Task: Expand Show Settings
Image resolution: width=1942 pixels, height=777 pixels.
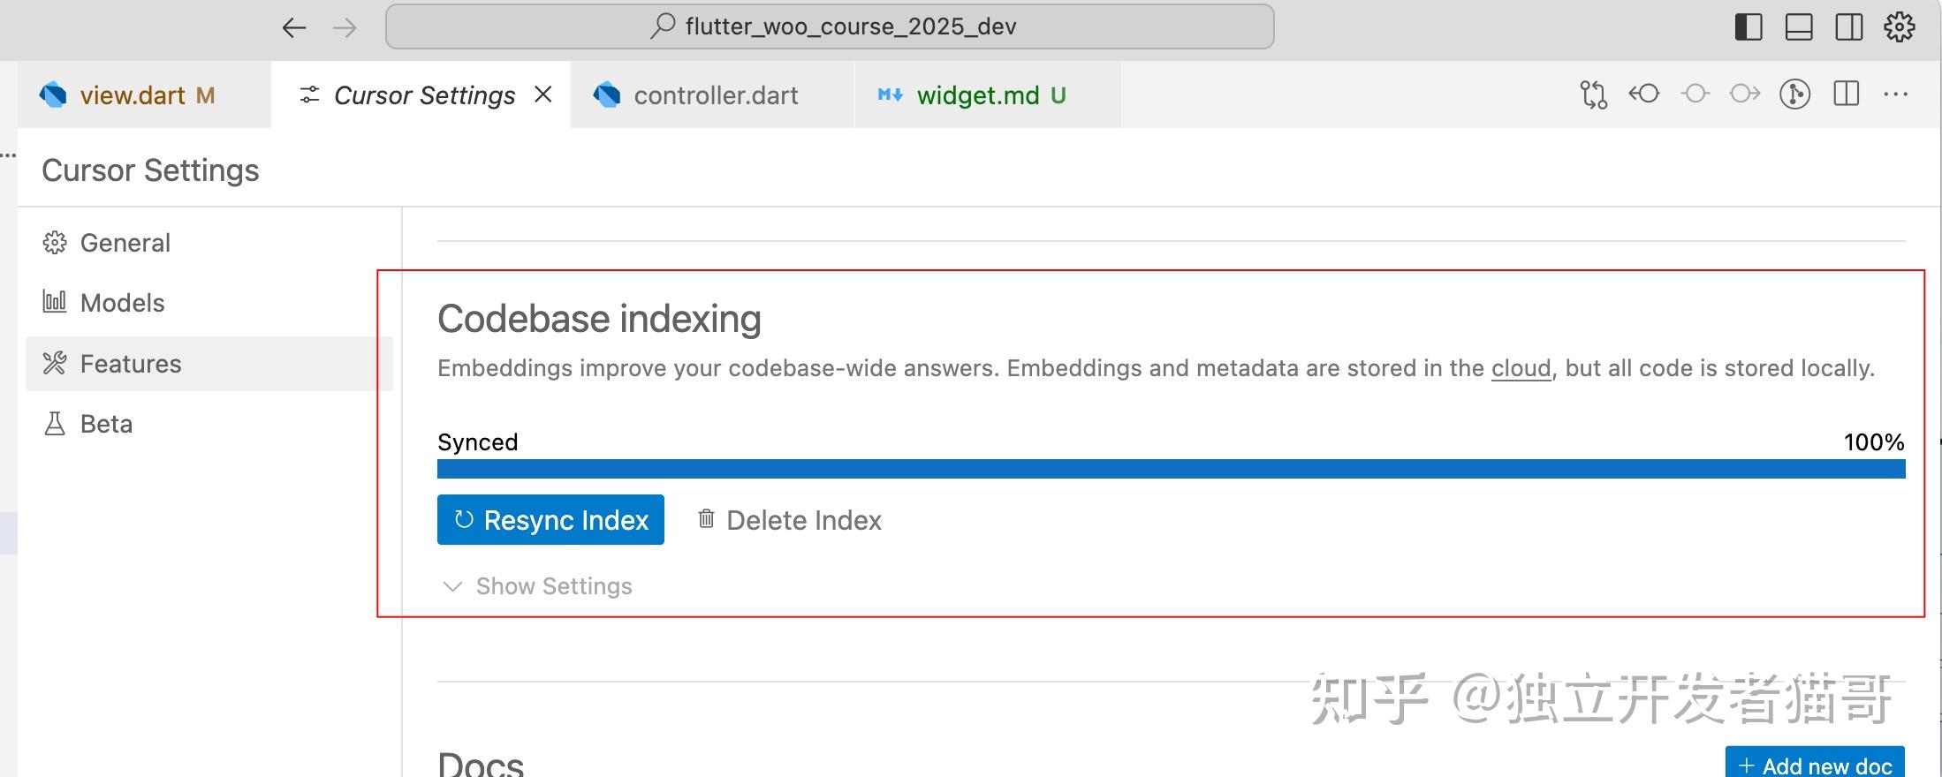Action: tap(537, 586)
